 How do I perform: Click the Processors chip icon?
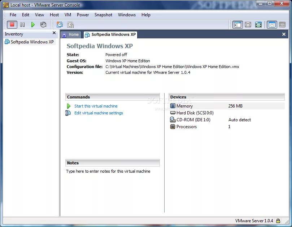click(173, 127)
